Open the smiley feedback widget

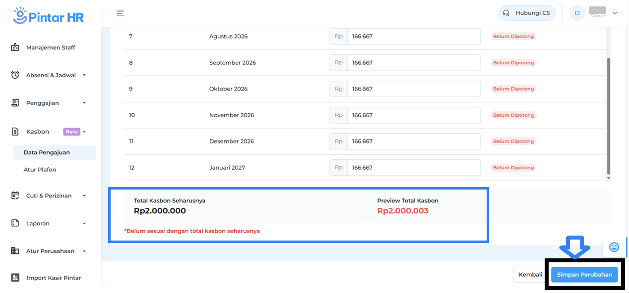tap(614, 247)
